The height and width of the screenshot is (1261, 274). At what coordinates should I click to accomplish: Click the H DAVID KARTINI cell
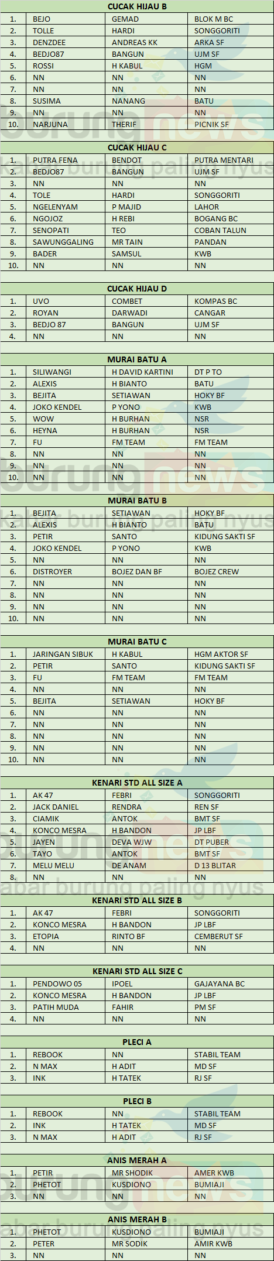(146, 372)
